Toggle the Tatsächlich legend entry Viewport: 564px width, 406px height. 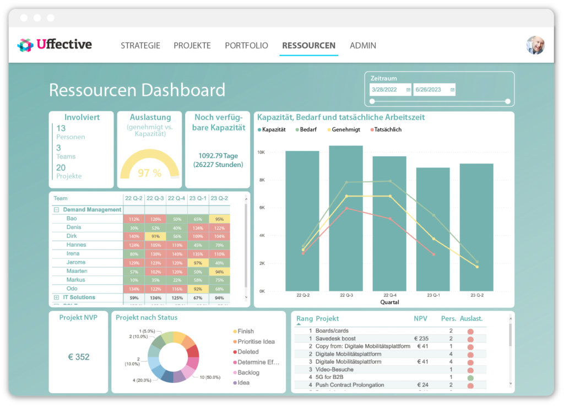386,129
